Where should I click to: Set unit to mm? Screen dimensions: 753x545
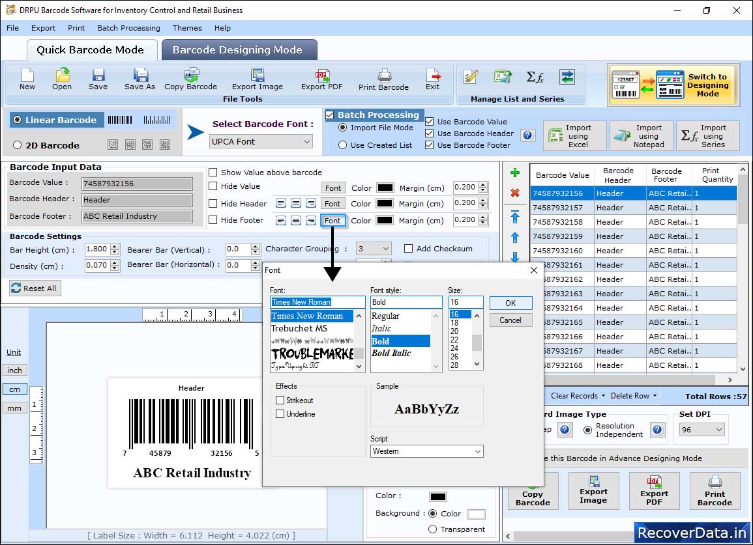point(14,408)
